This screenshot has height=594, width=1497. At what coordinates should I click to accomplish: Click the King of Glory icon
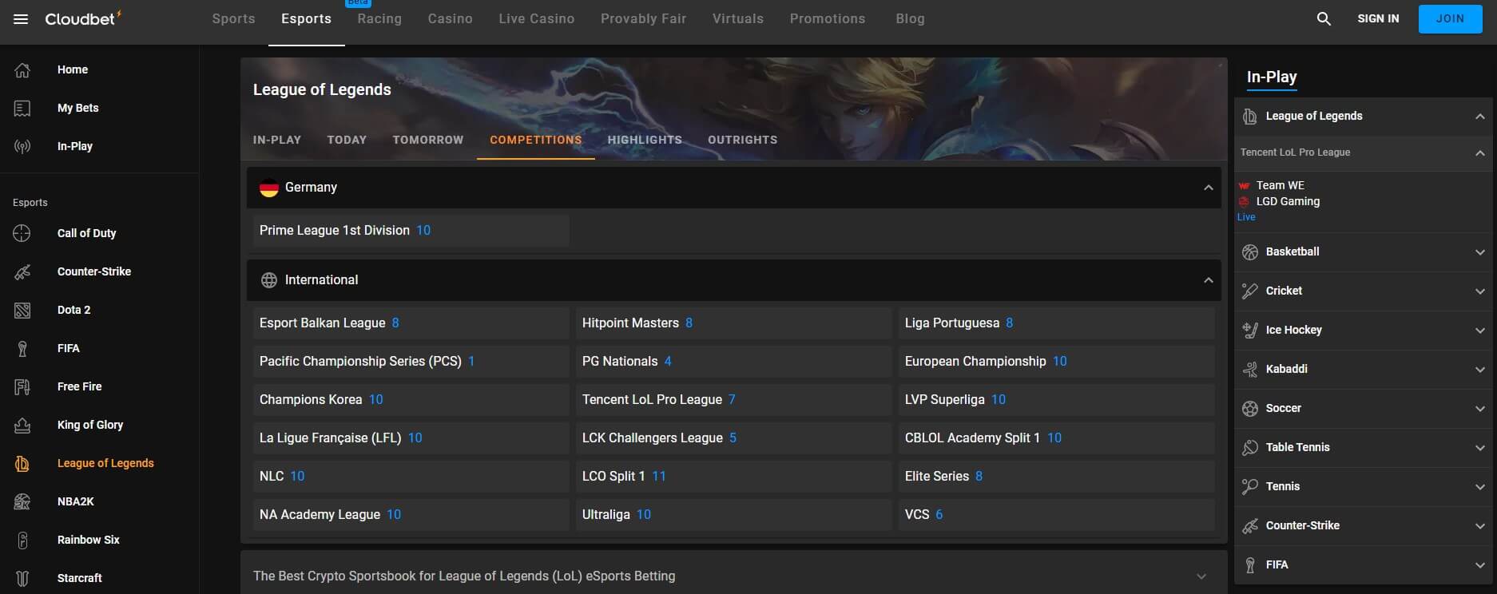tap(22, 425)
